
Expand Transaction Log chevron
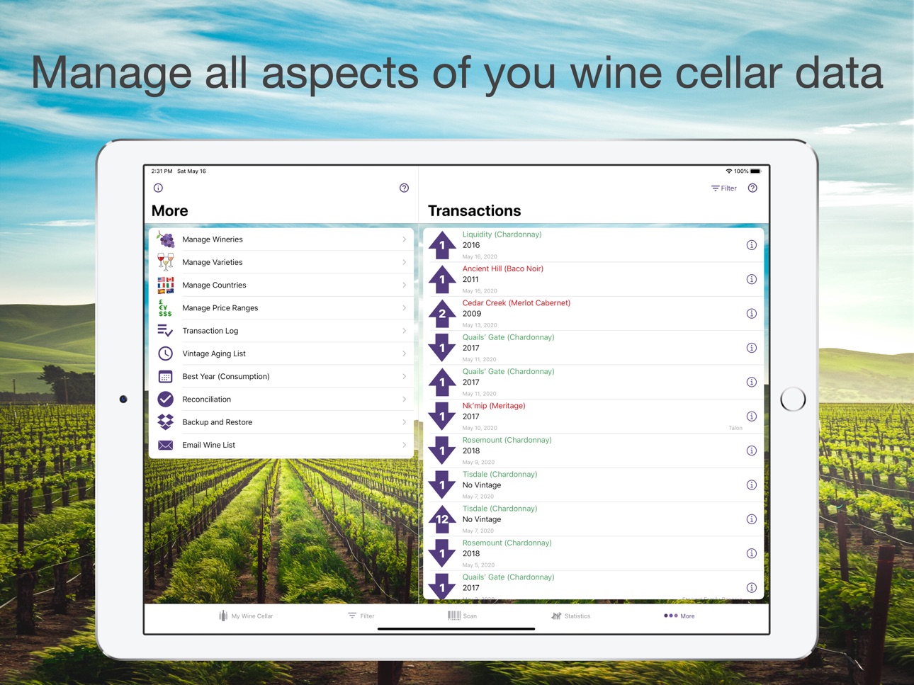click(405, 331)
